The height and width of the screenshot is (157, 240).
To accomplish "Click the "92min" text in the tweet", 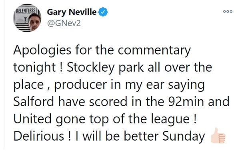I will click(x=186, y=102).
